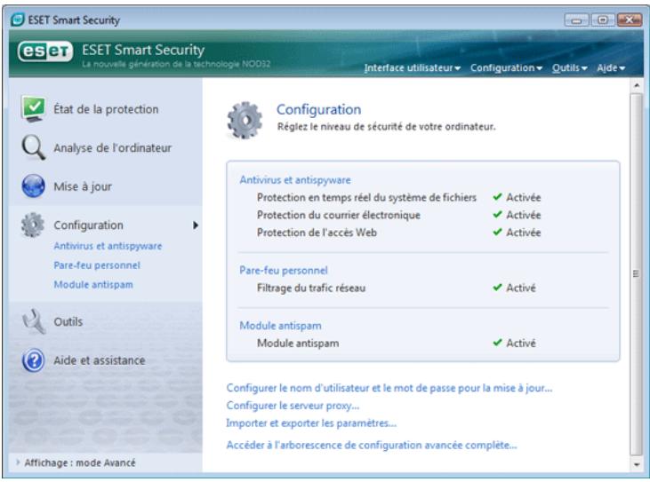
Task: Click green check next to Filtrage du trafic réseau
Action: 497,287
